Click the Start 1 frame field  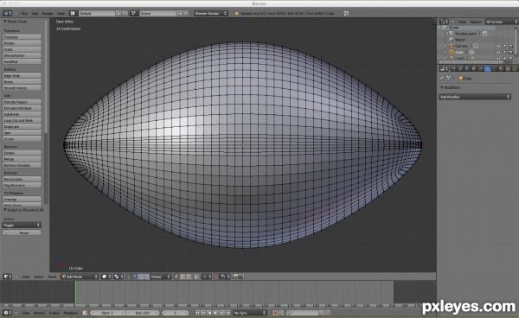108,313
